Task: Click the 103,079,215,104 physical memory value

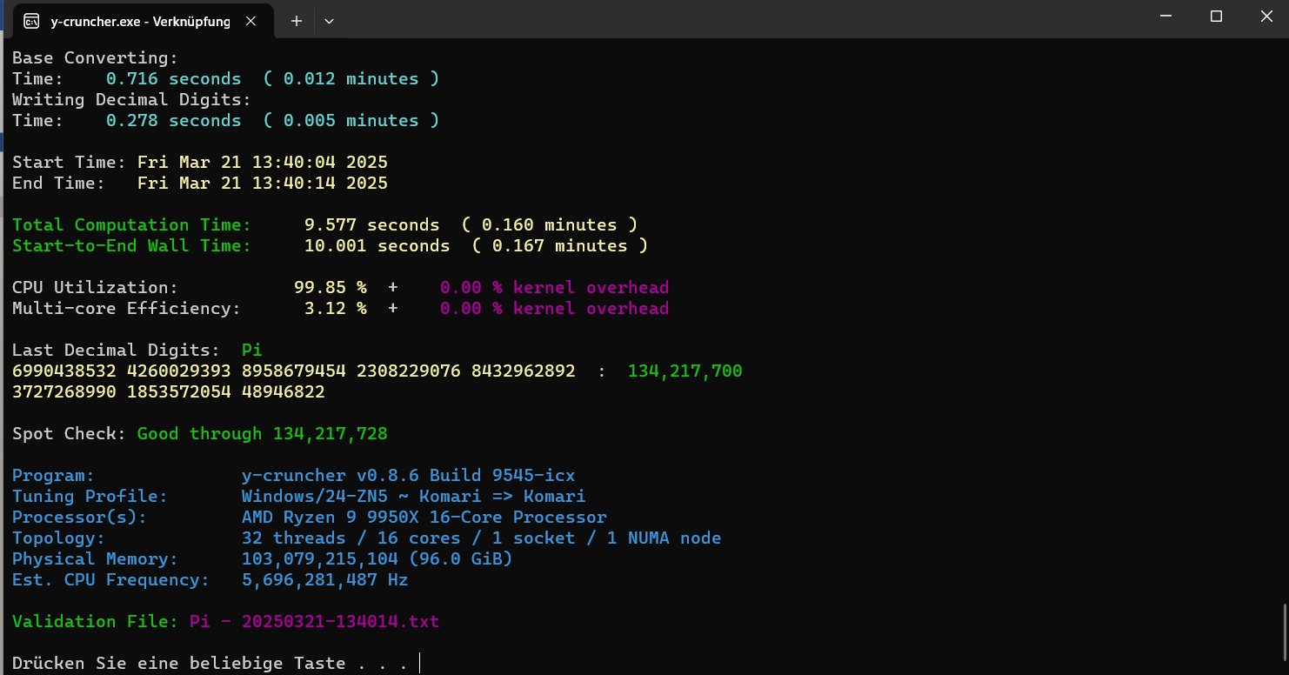Action: tap(319, 558)
